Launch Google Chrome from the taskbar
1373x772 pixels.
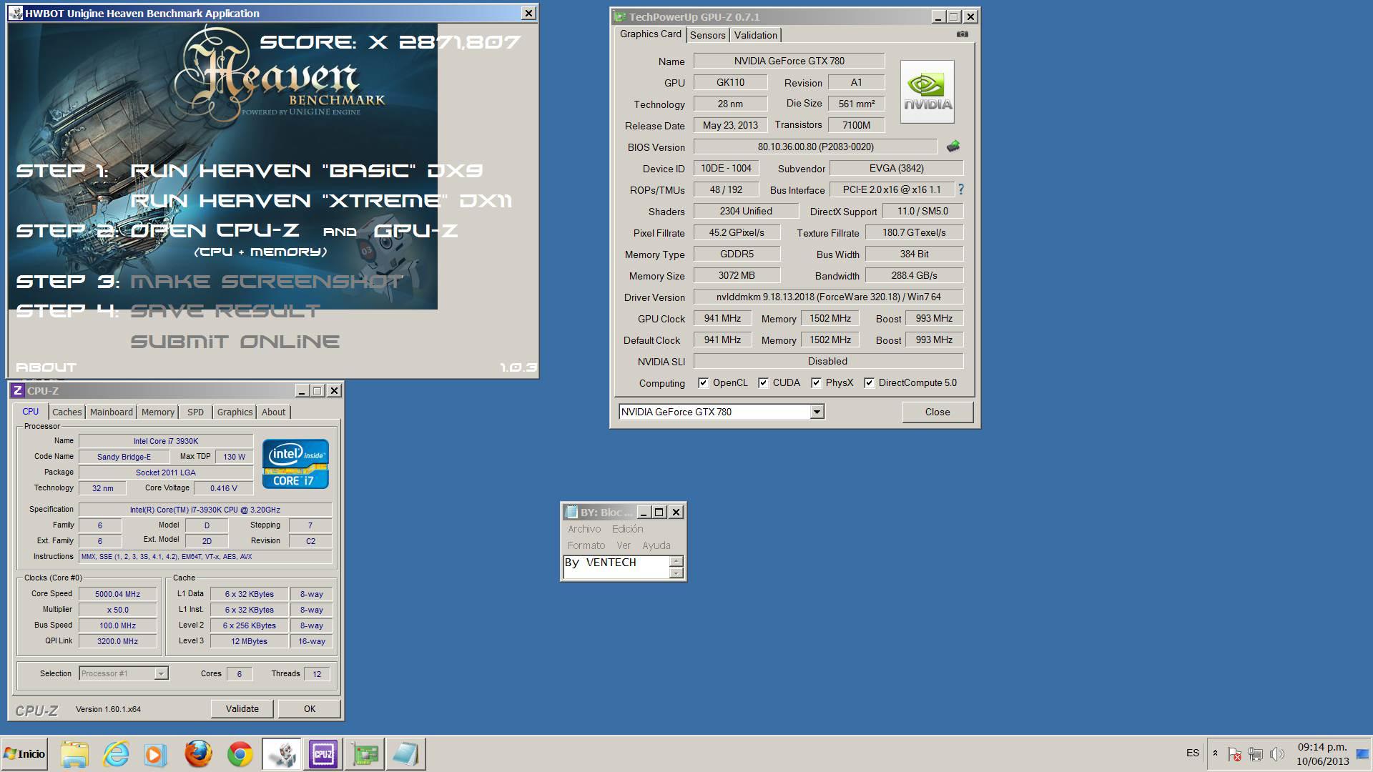[x=240, y=754]
